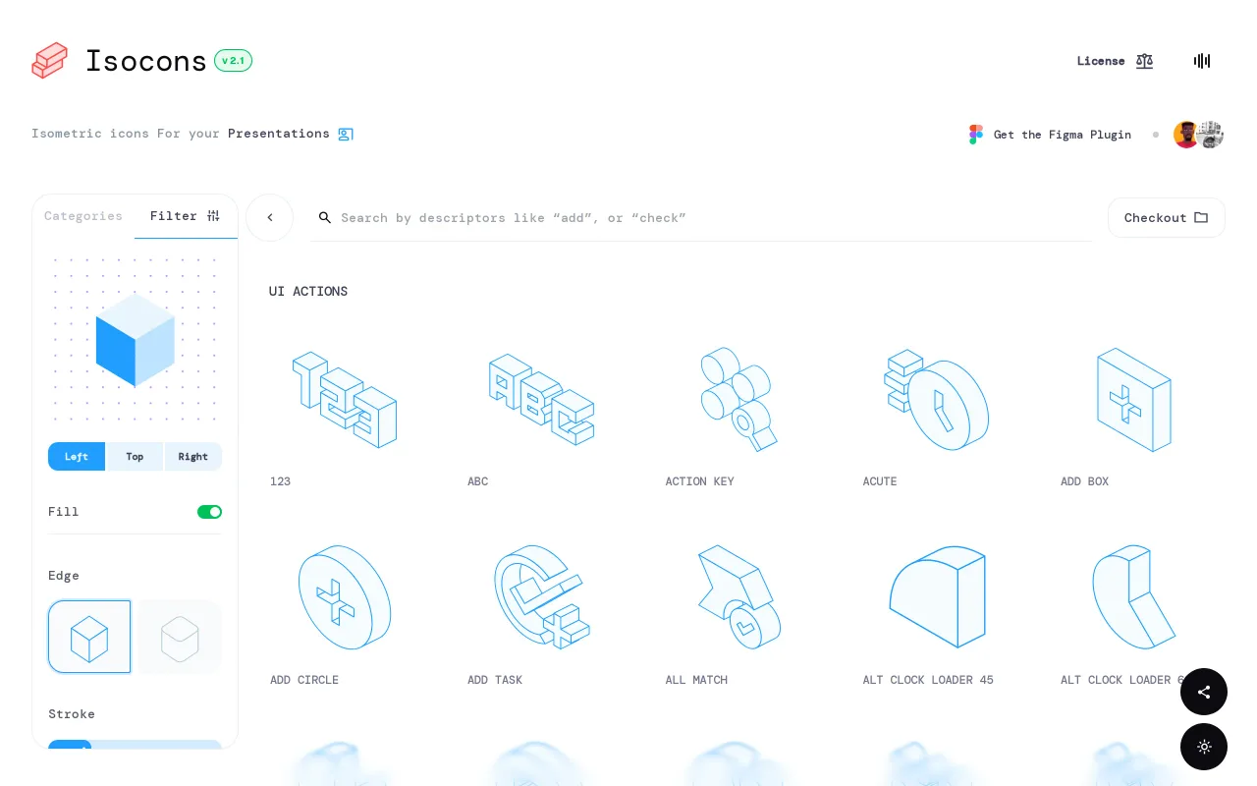
Task: Pick the Add Circle icon
Action: [345, 597]
